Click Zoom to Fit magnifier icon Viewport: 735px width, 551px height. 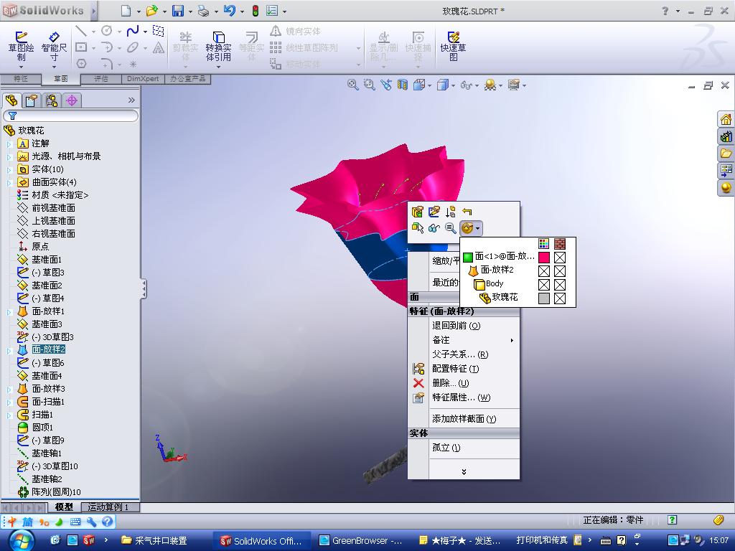[x=352, y=85]
